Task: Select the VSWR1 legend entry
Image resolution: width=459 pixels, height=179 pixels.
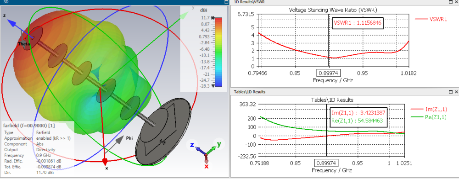Action: click(x=431, y=19)
